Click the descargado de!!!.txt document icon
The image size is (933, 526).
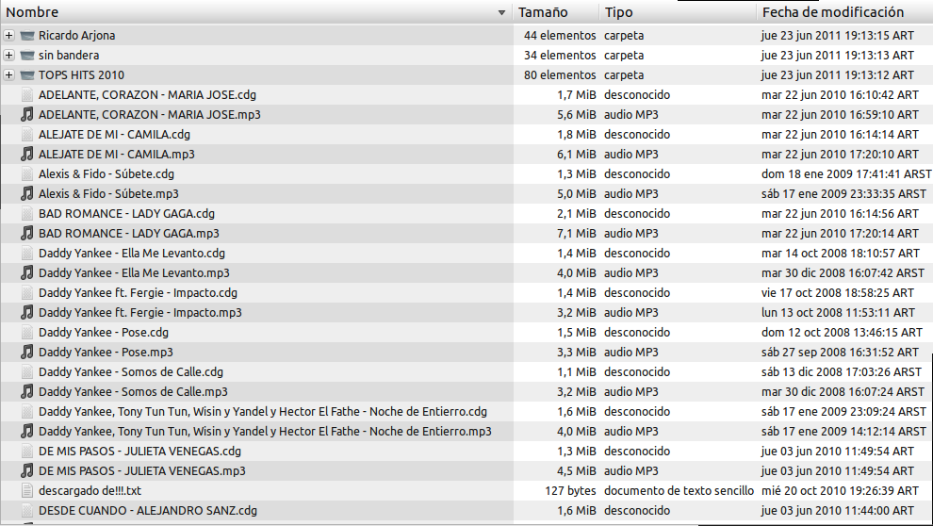[x=26, y=490]
